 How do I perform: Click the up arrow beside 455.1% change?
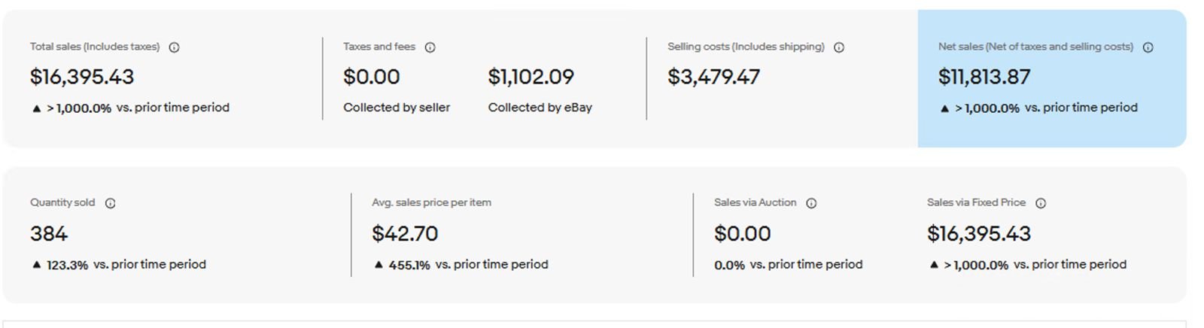click(x=379, y=265)
